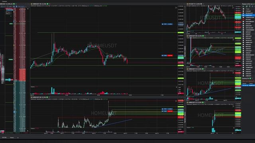Click order book scroll-up arrow
This screenshot has height=143, width=255.
[28, 9]
